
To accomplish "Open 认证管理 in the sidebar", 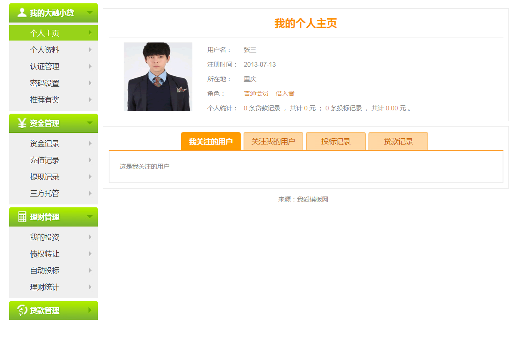I will 45,67.
